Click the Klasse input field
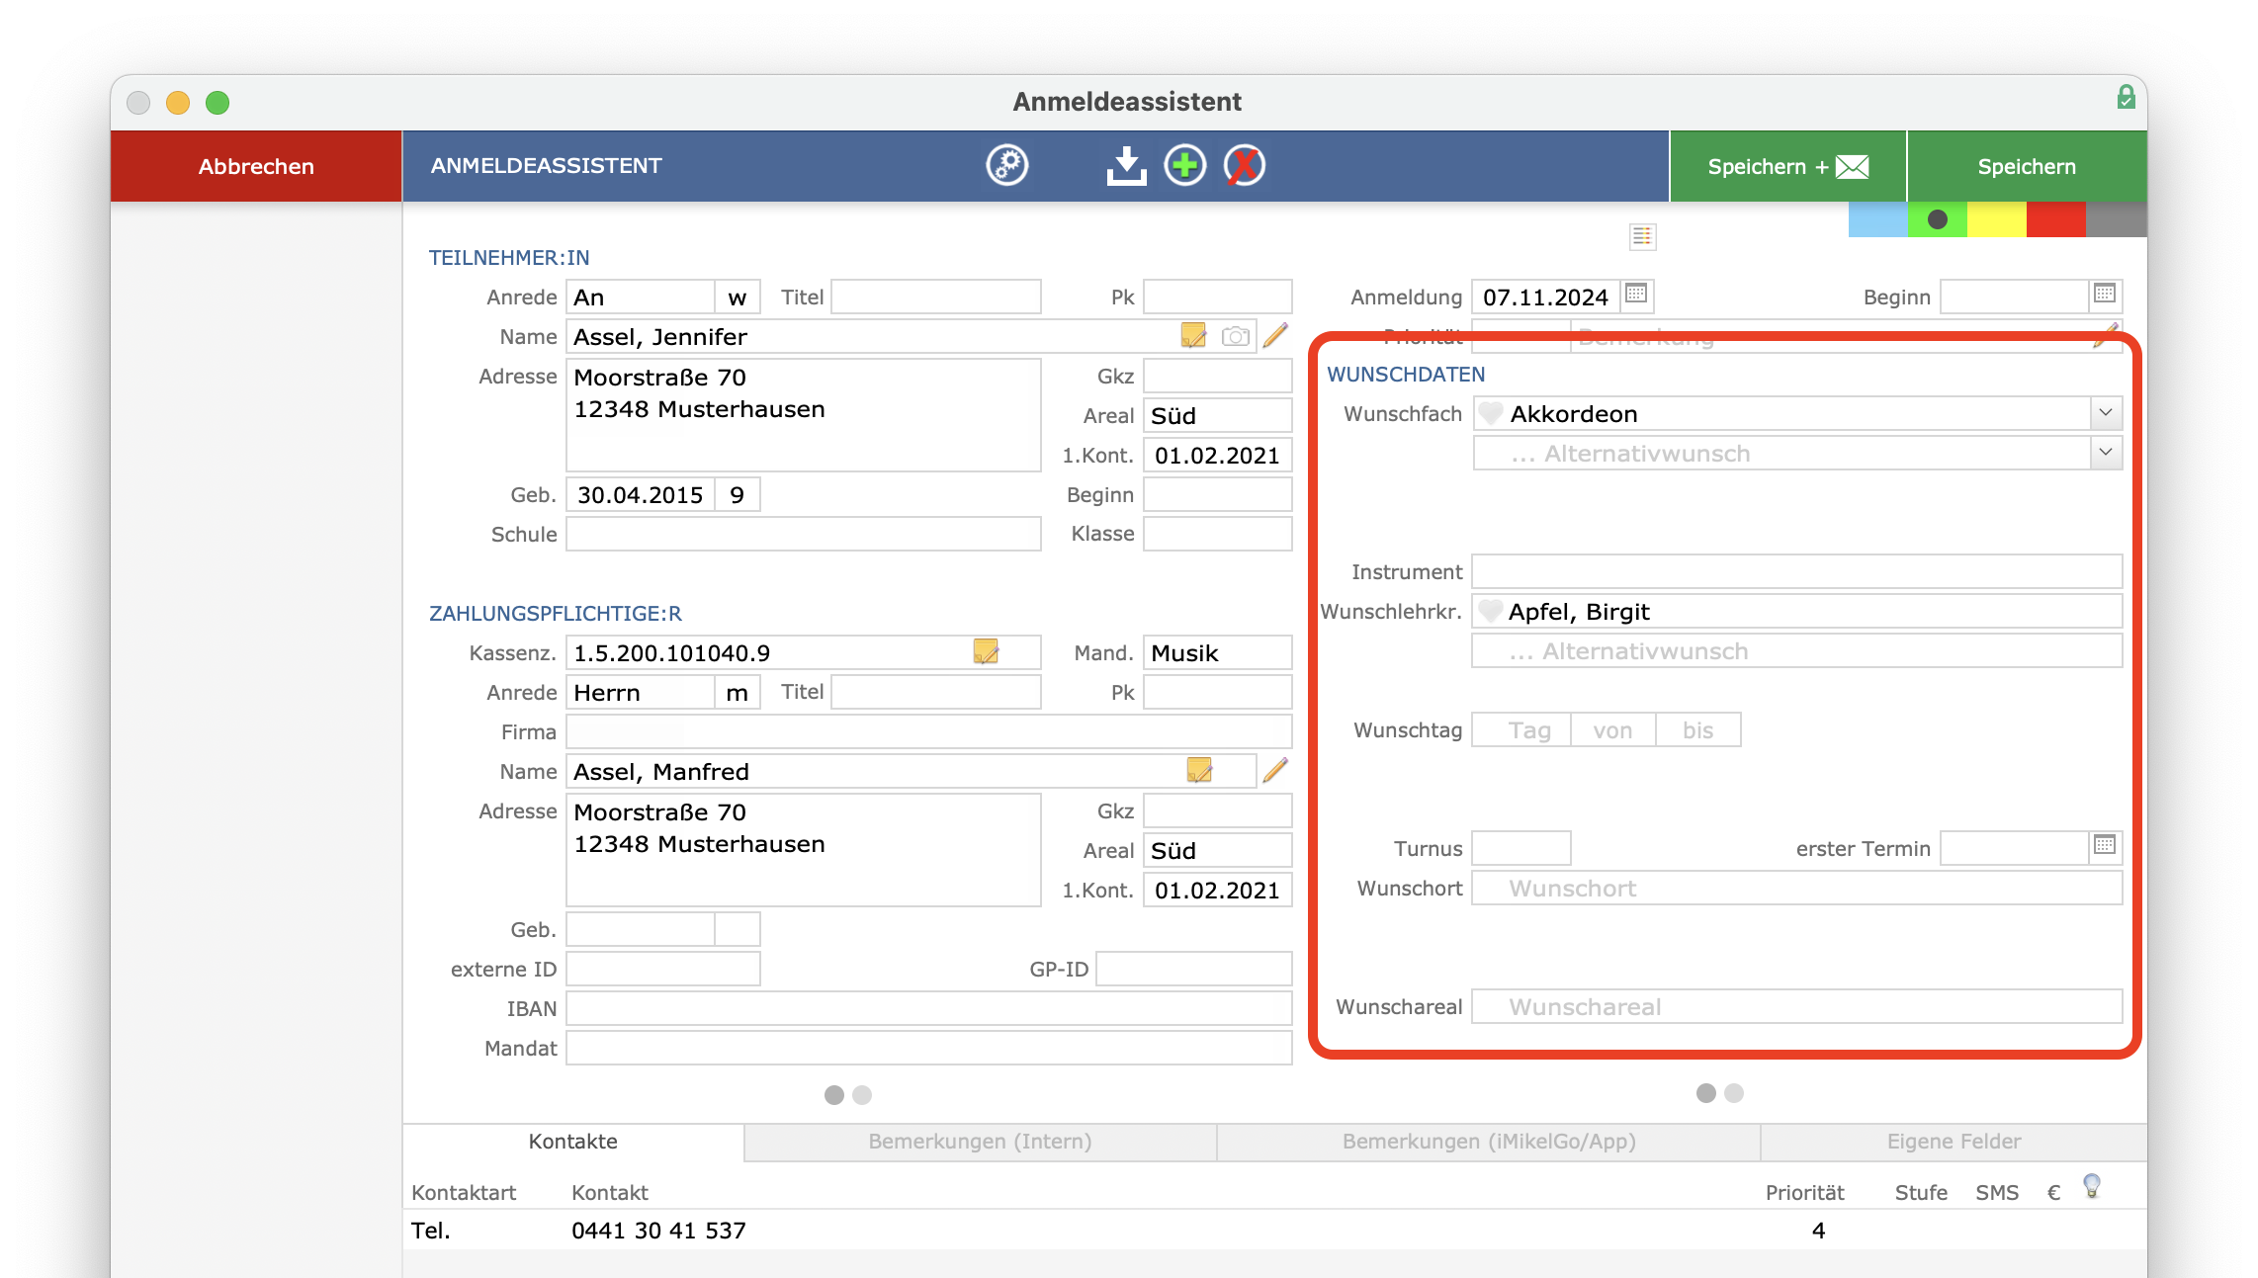The width and height of the screenshot is (2258, 1278). [x=1218, y=534]
